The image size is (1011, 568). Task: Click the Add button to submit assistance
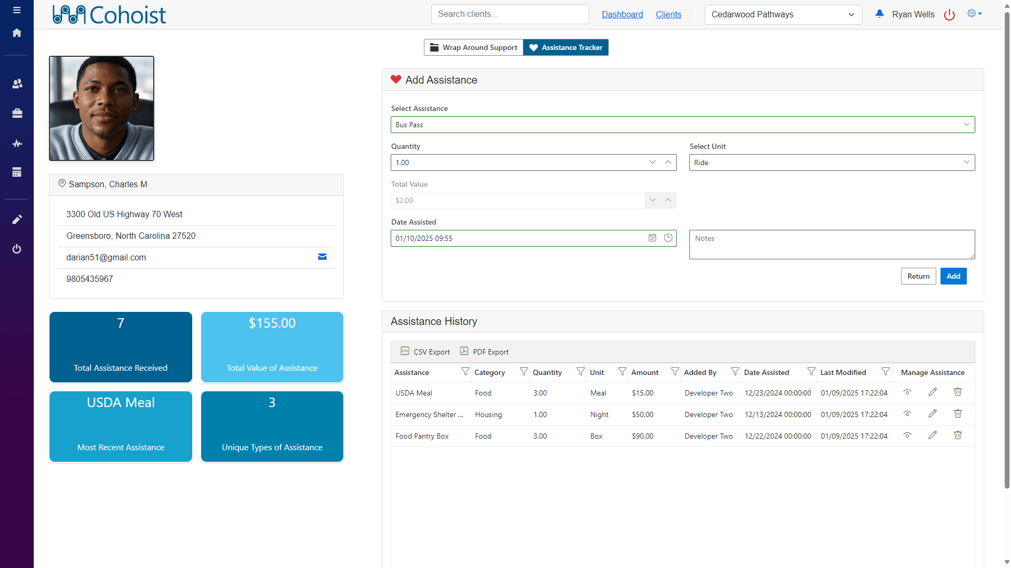pyautogui.click(x=954, y=276)
